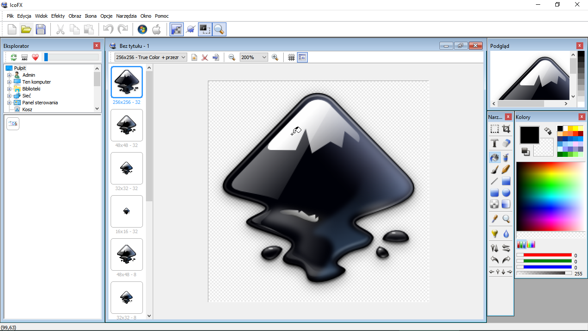Select the 48x48 - 32 image thumbnail
The image size is (588, 331).
tap(127, 125)
